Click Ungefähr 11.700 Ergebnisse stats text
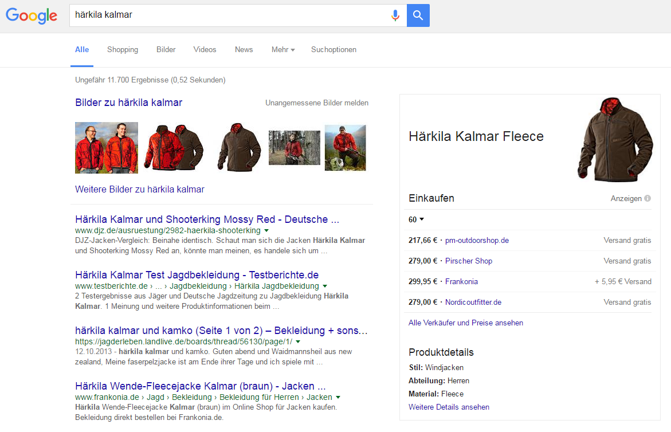The width and height of the screenshot is (671, 432). 150,80
